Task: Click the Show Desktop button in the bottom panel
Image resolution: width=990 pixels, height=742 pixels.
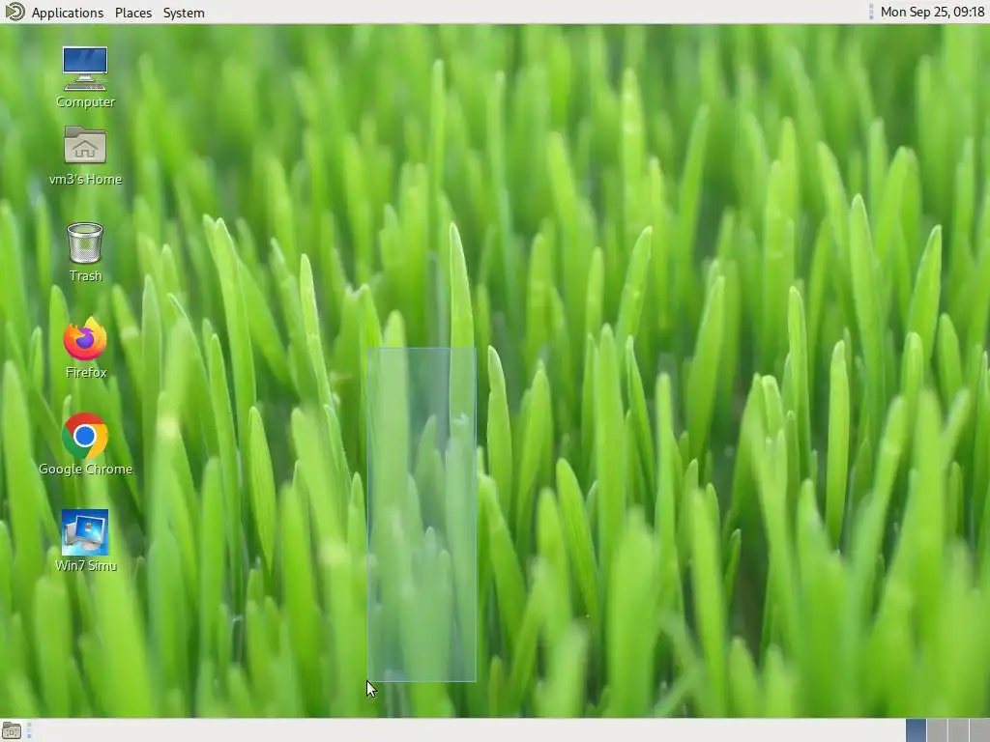Action: coord(12,731)
